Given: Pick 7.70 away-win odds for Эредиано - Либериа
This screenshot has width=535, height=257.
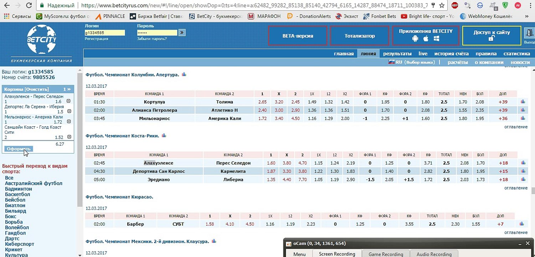Looking at the screenshot, I should 303,180.
